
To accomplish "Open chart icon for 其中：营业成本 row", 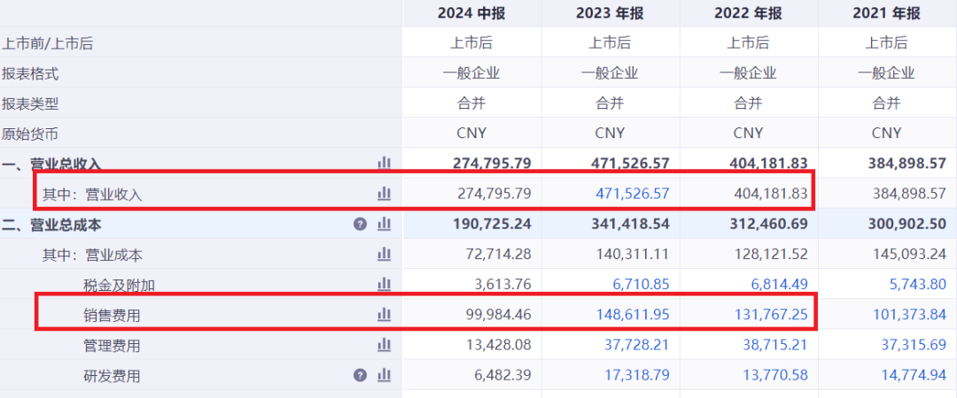I will [384, 254].
